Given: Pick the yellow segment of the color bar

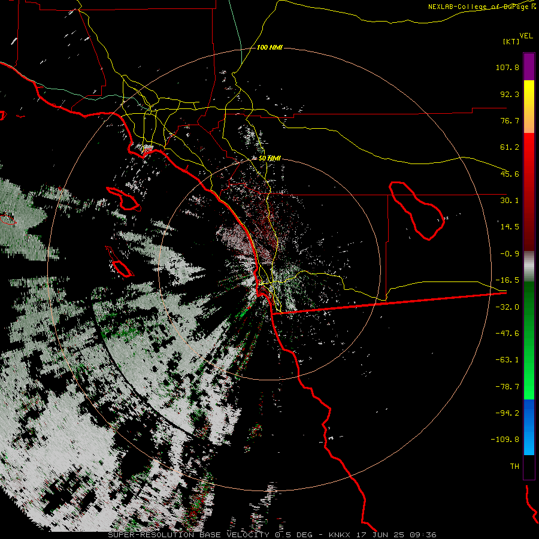Looking at the screenshot, I should (529, 95).
